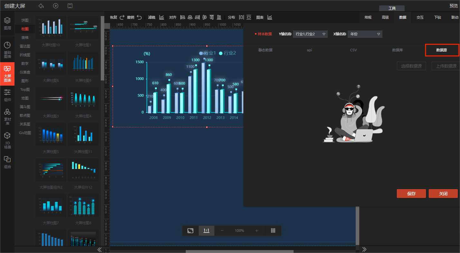Image resolution: width=460 pixels, height=253 pixels.
Task: Click the play preview icon in top bar
Action: point(56,6)
